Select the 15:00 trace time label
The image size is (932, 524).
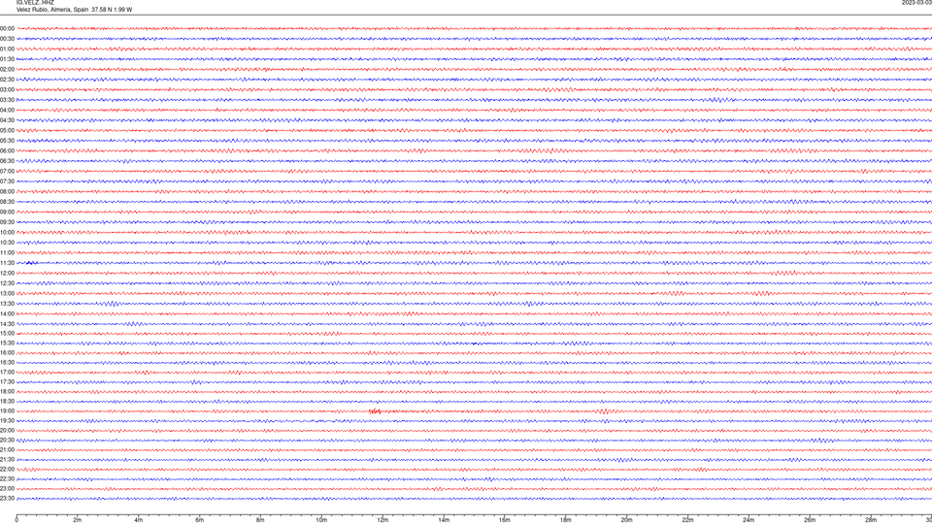pos(7,333)
